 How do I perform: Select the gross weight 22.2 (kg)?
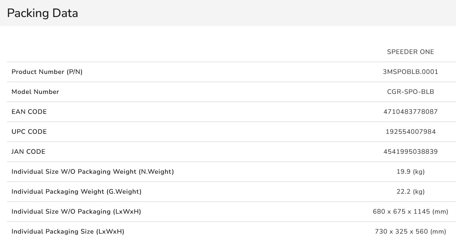(x=410, y=192)
